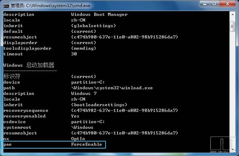Click the 'timeout' label
This screenshot has width=239, height=156.
pos(13,54)
